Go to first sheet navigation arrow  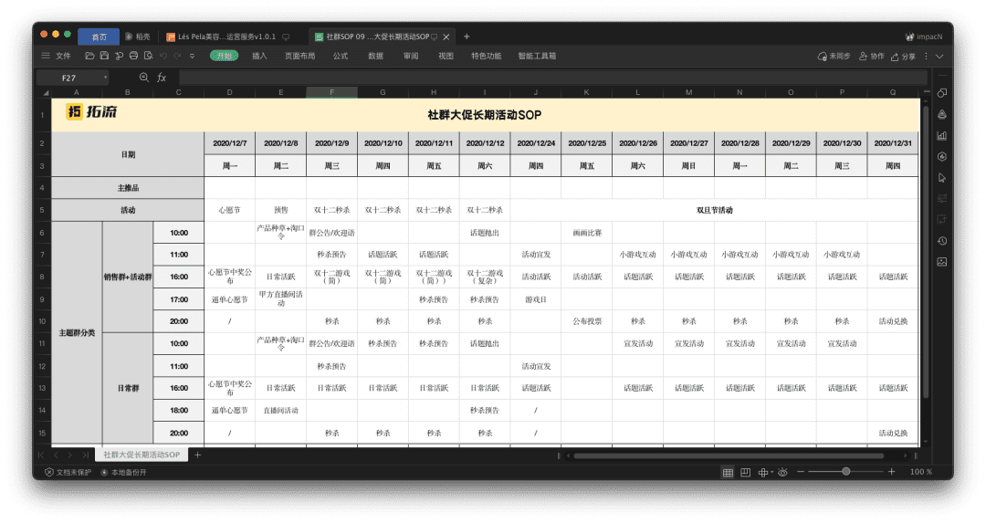click(41, 455)
